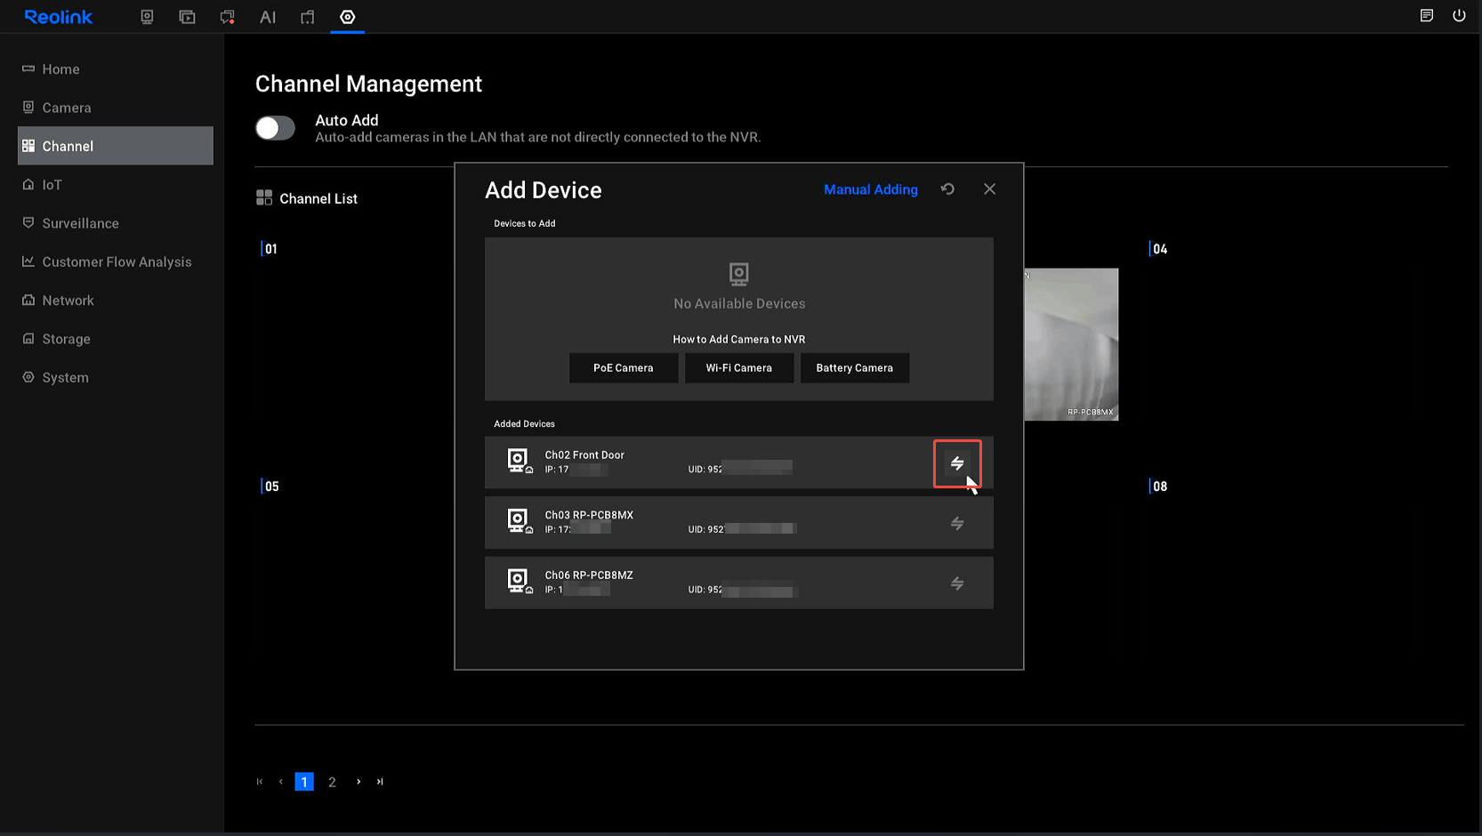
Task: Go to previous page of channels
Action: (x=281, y=782)
